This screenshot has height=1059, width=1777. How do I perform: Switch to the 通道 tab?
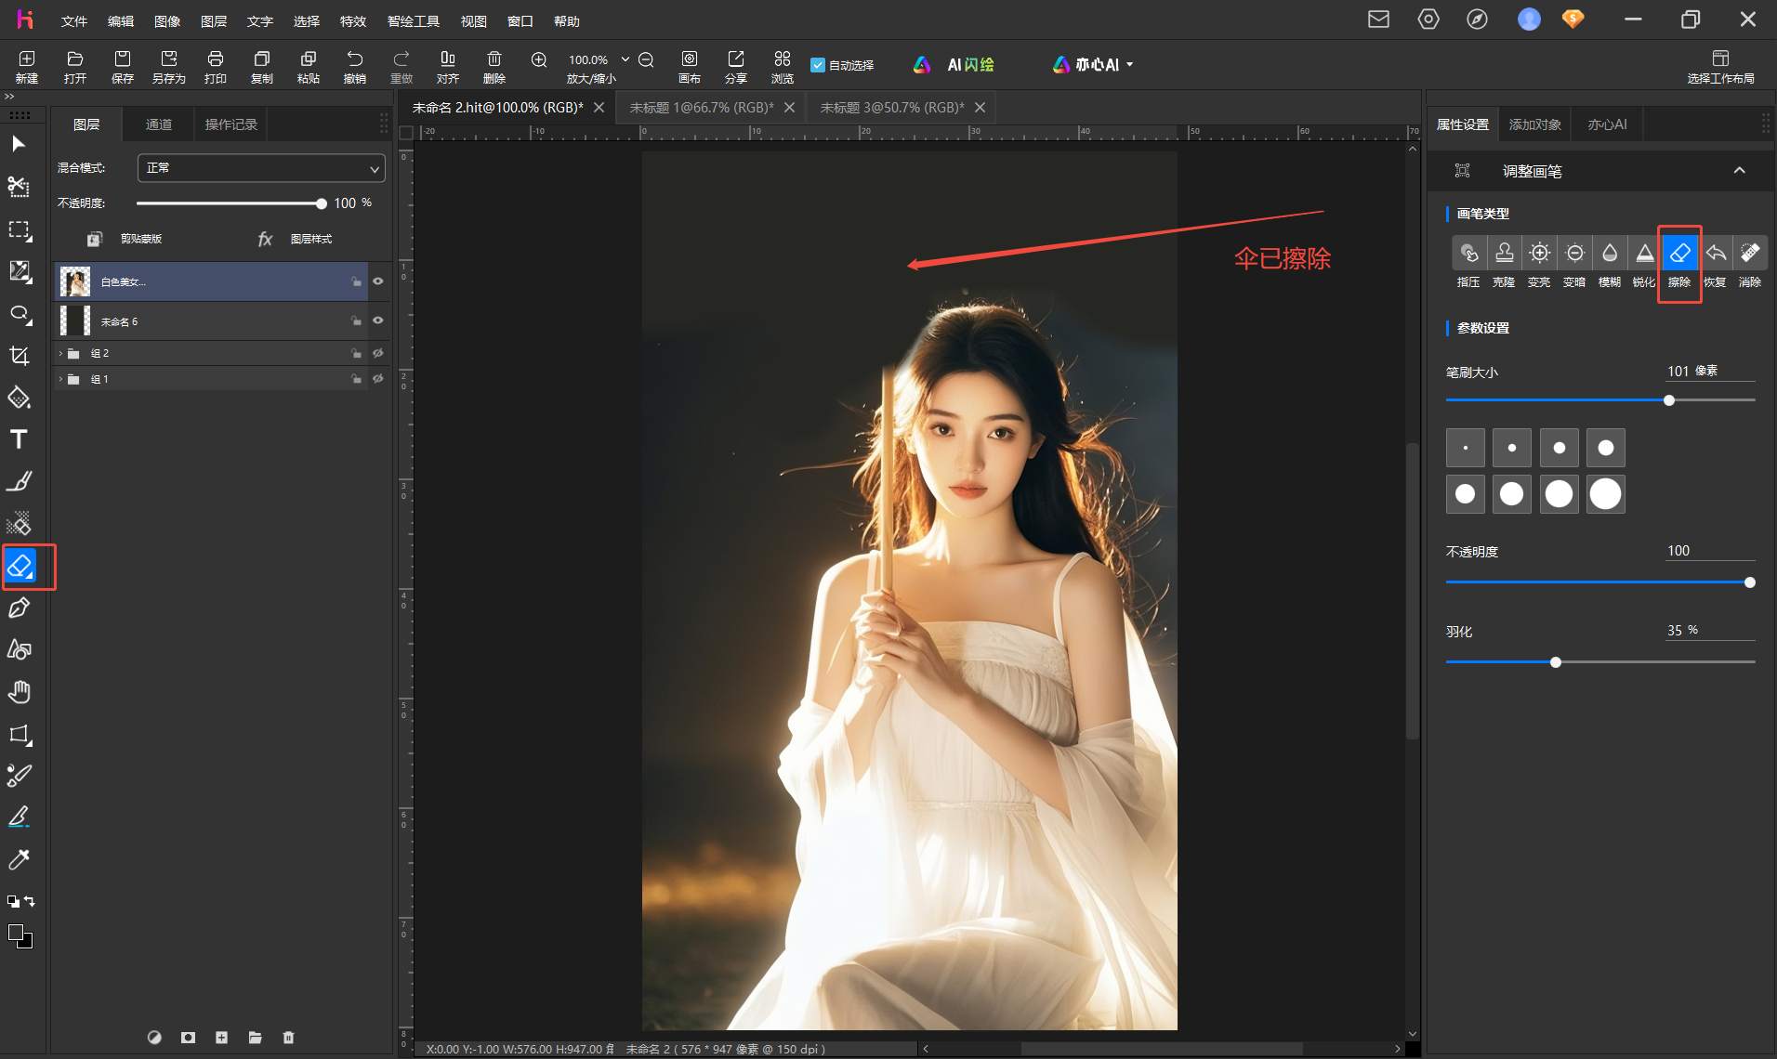tap(159, 124)
